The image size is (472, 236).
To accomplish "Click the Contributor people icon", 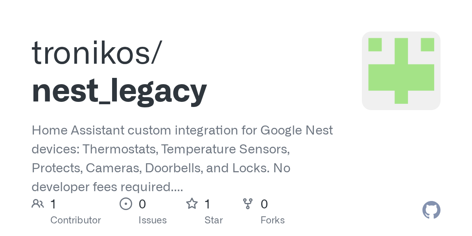I will [38, 204].
